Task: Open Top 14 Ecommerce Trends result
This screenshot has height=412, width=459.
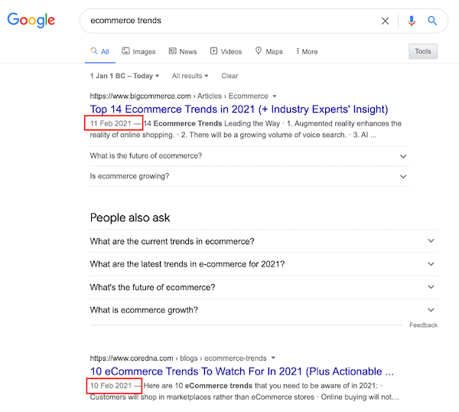Action: (x=239, y=110)
